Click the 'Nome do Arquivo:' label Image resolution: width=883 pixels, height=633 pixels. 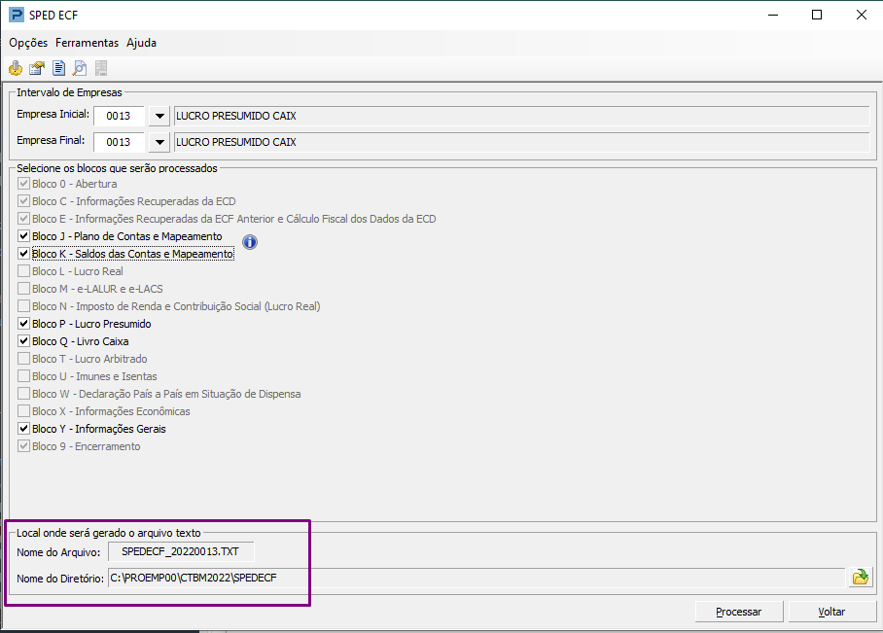[58, 552]
